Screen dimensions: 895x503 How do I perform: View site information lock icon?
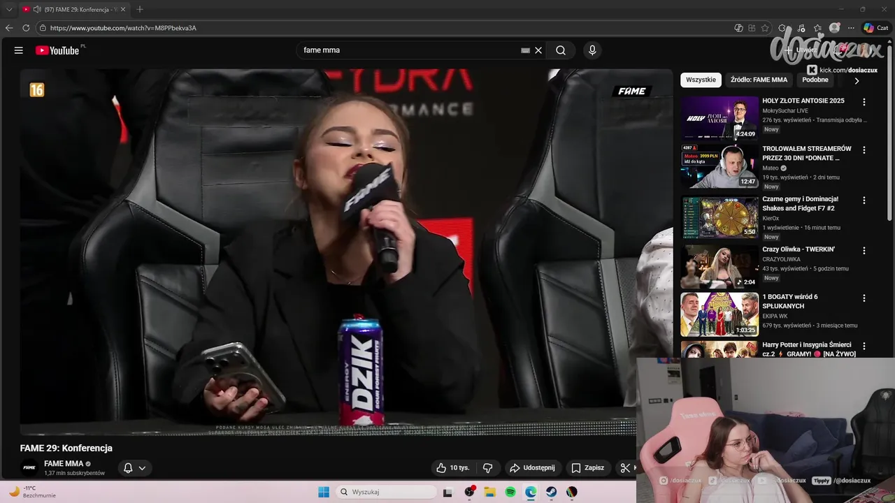pyautogui.click(x=43, y=28)
